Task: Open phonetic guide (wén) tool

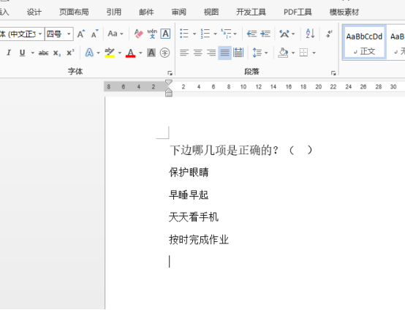Action: 152,34
